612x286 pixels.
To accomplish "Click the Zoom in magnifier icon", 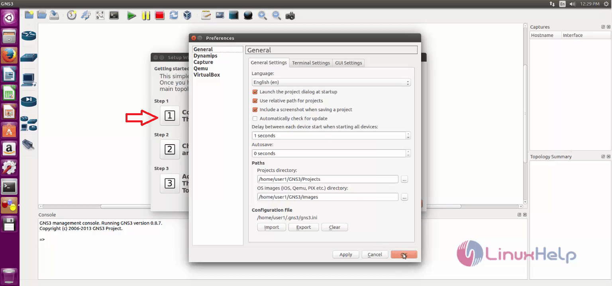I will 262,15.
